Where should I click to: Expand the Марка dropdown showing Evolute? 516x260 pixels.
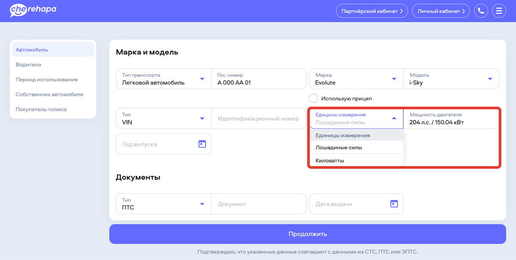coord(356,79)
